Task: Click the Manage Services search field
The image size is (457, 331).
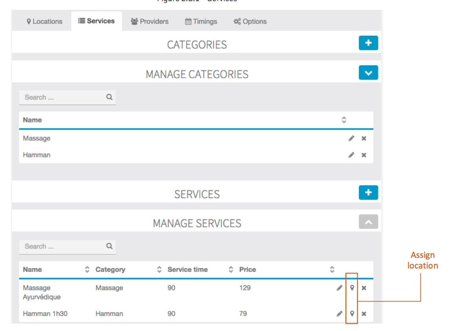Action: 63,246
